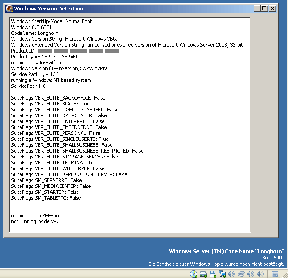288x278 pixels.
Task: Click the 'Windows StartUp-Mode: Normal Boot' line
Action: [51, 21]
